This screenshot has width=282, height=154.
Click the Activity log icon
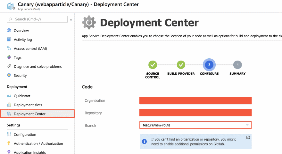[x=9, y=40]
